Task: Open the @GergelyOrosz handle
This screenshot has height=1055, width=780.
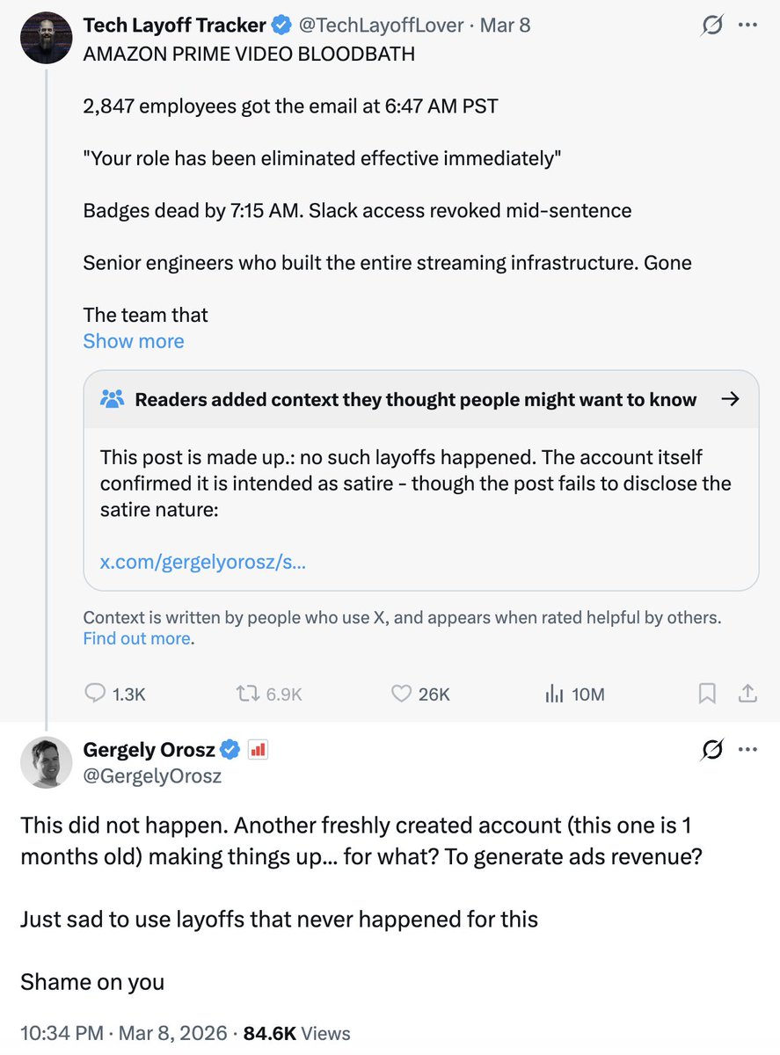Action: pyautogui.click(x=152, y=775)
